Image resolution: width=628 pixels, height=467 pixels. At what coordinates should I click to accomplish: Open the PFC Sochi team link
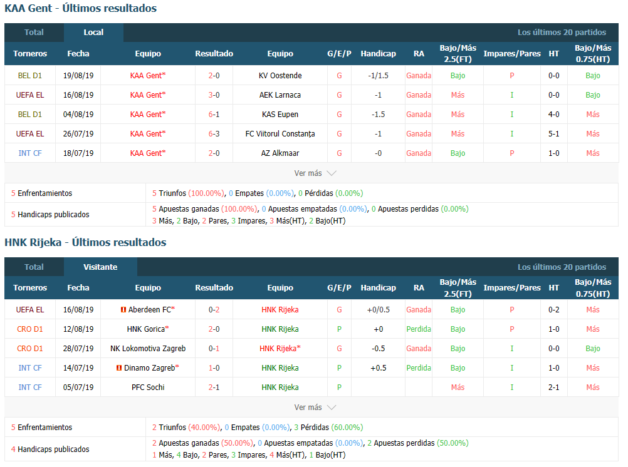pos(148,387)
